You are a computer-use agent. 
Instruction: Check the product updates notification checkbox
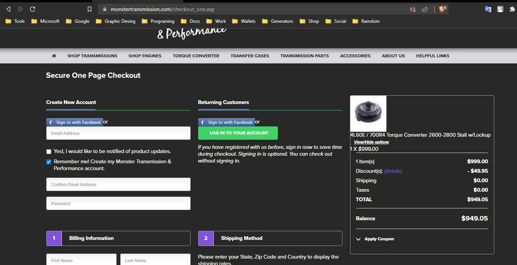pyautogui.click(x=49, y=151)
